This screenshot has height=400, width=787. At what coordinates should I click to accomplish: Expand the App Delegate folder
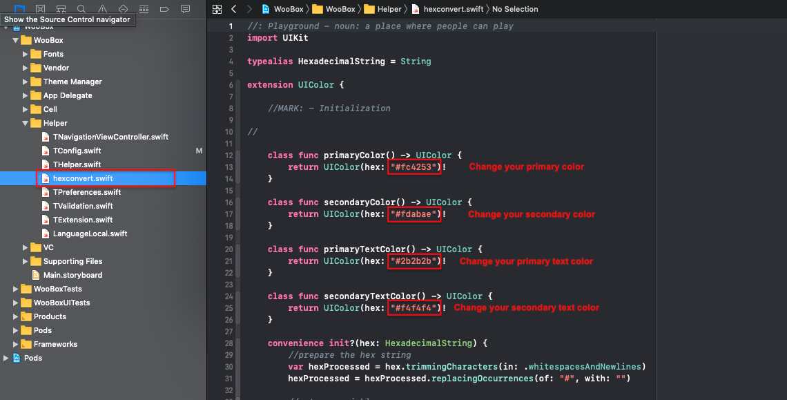[x=25, y=95]
